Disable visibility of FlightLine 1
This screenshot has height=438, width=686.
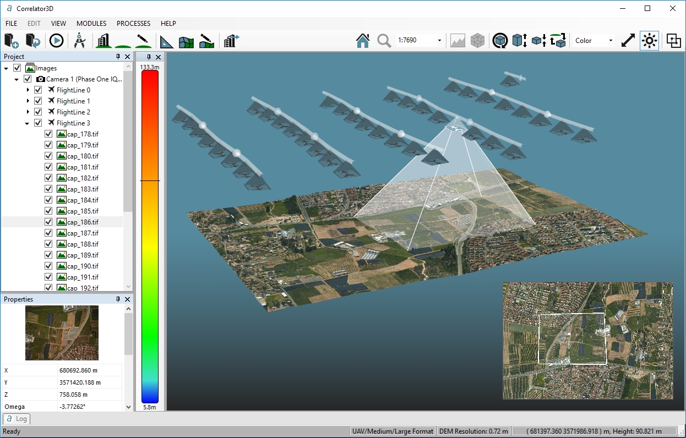[38, 101]
